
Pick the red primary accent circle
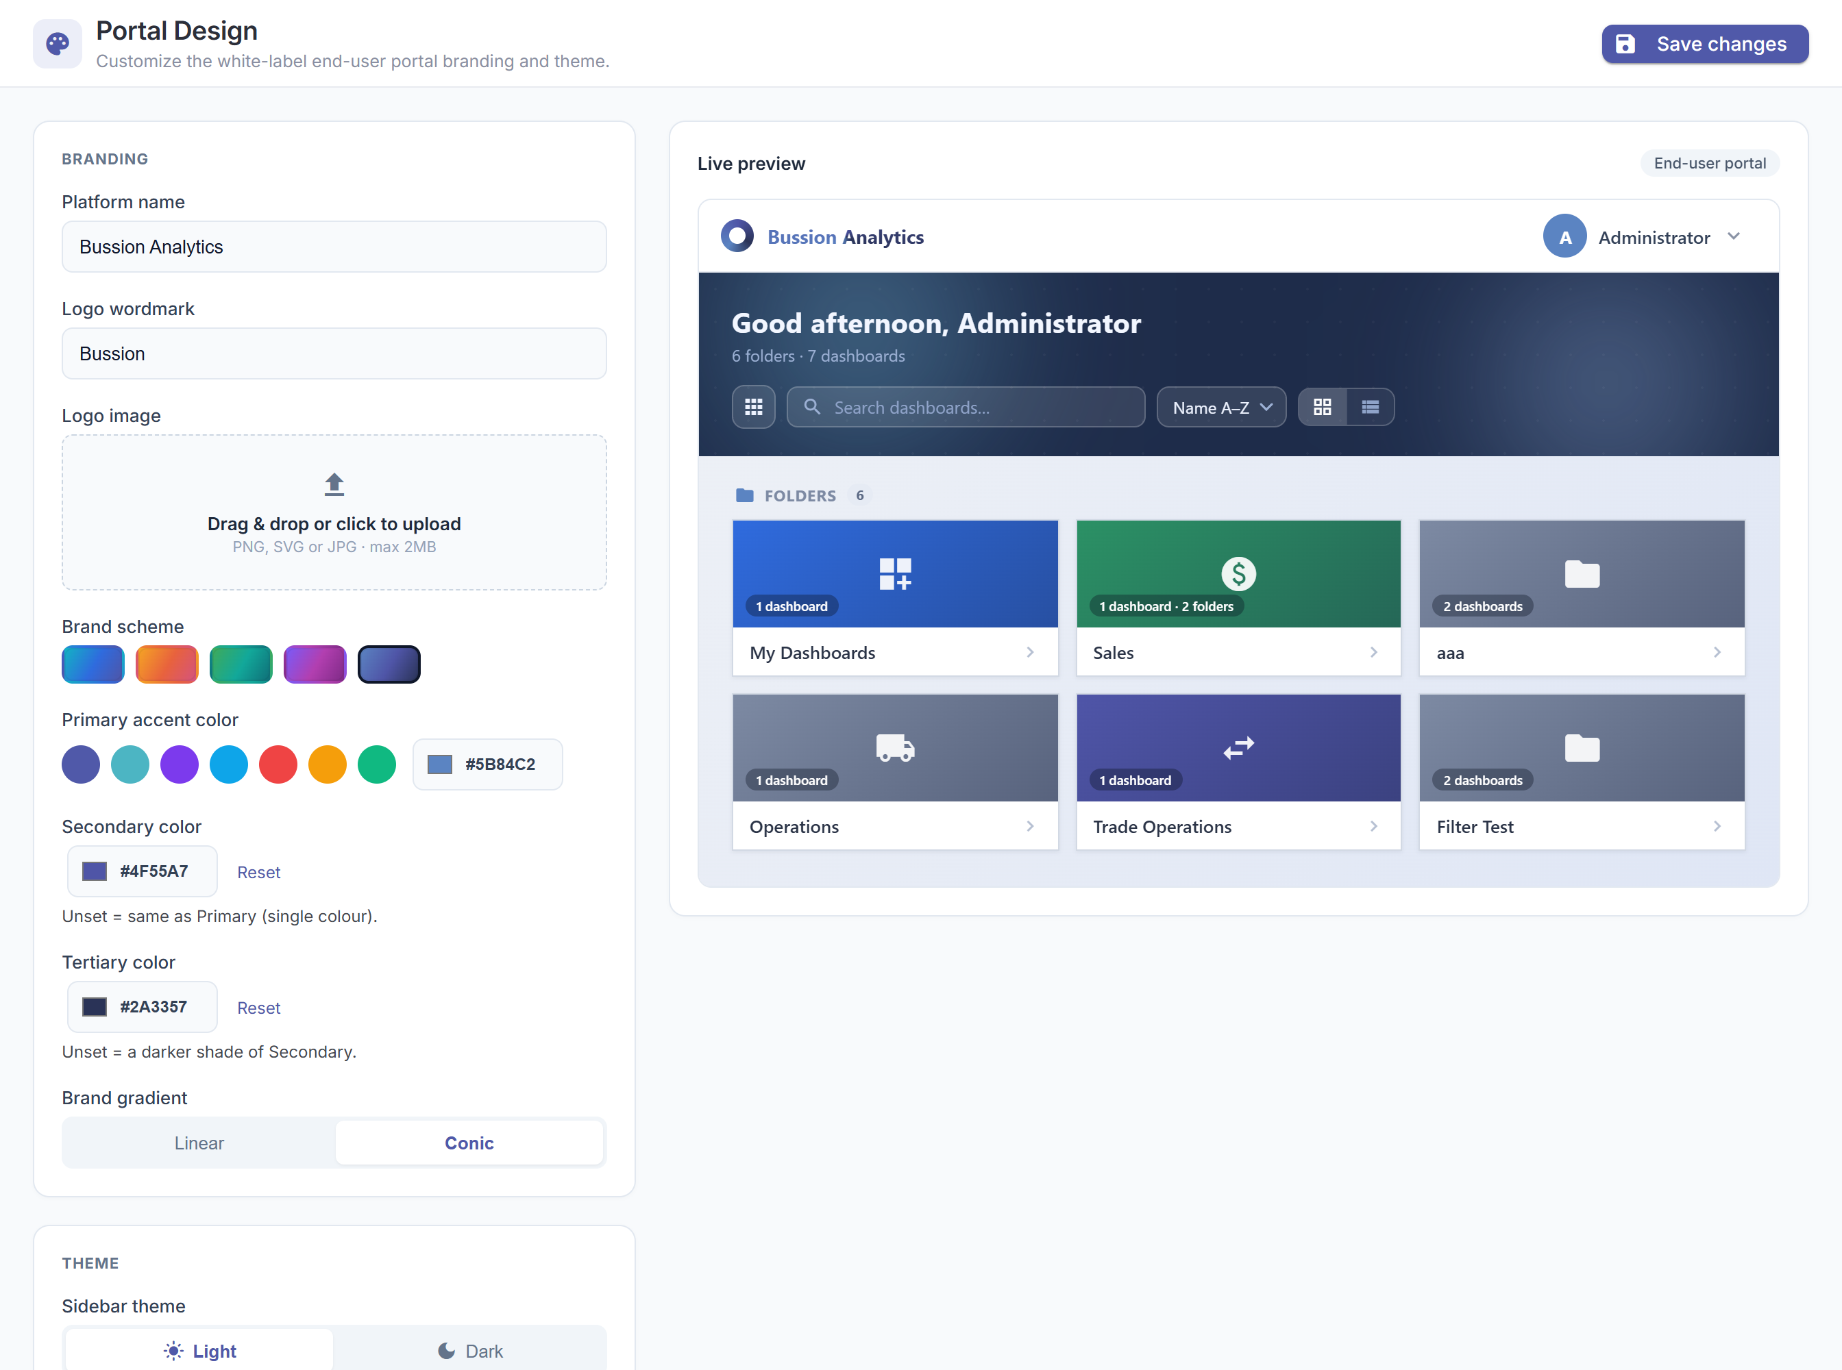(x=278, y=764)
